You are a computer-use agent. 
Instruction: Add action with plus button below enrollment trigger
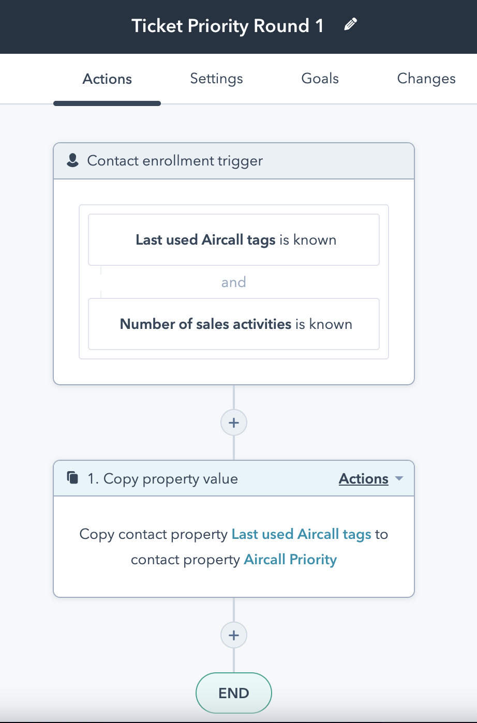point(234,423)
